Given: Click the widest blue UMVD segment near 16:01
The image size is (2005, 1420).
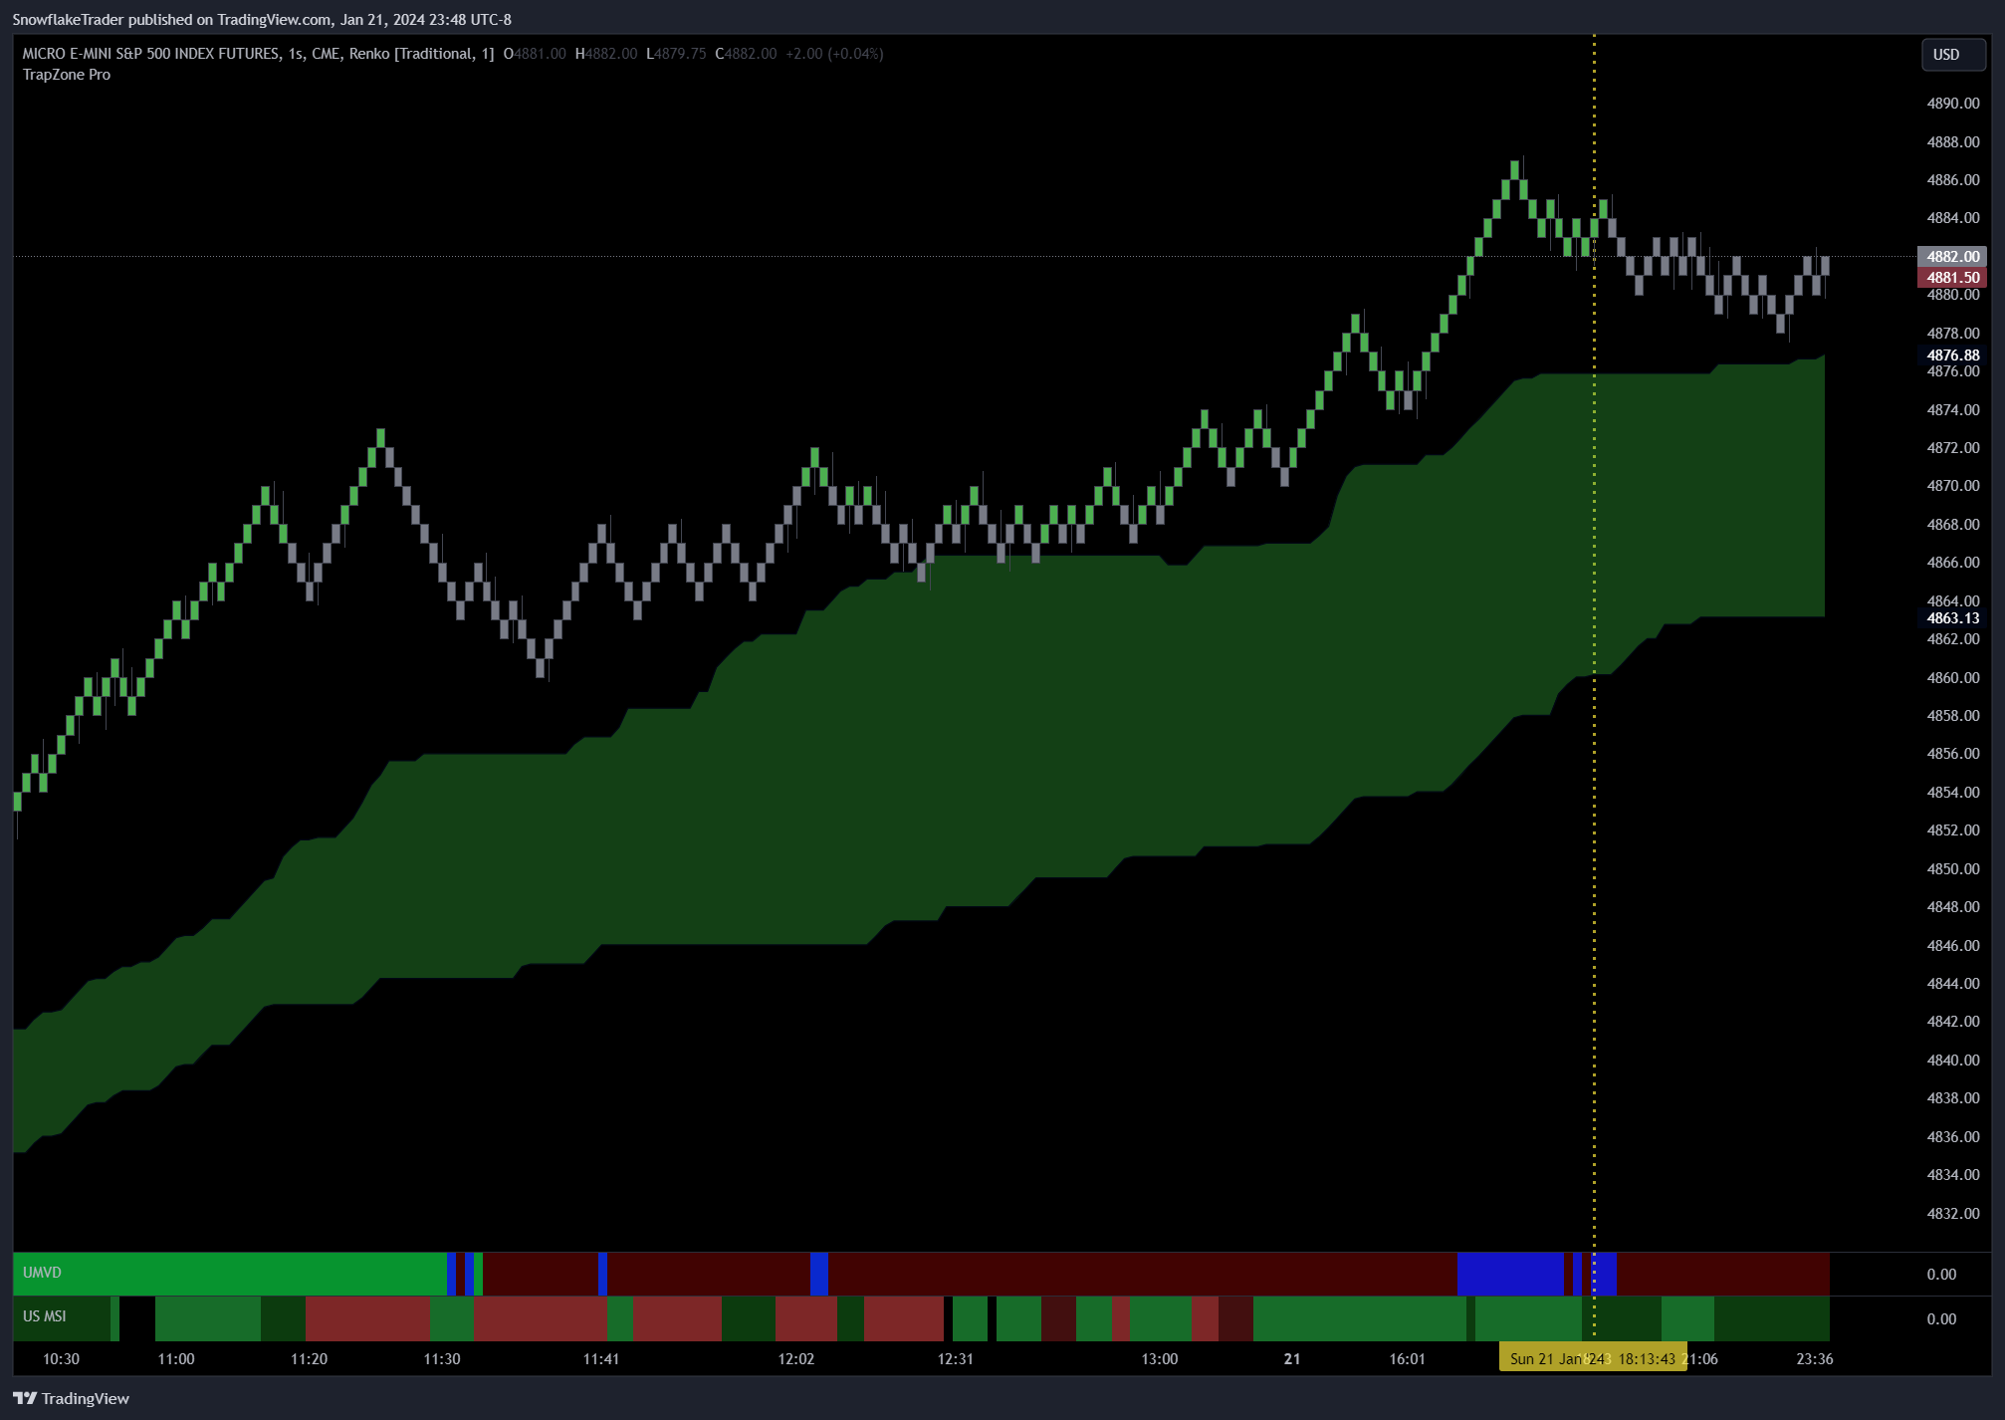Looking at the screenshot, I should [x=1510, y=1274].
